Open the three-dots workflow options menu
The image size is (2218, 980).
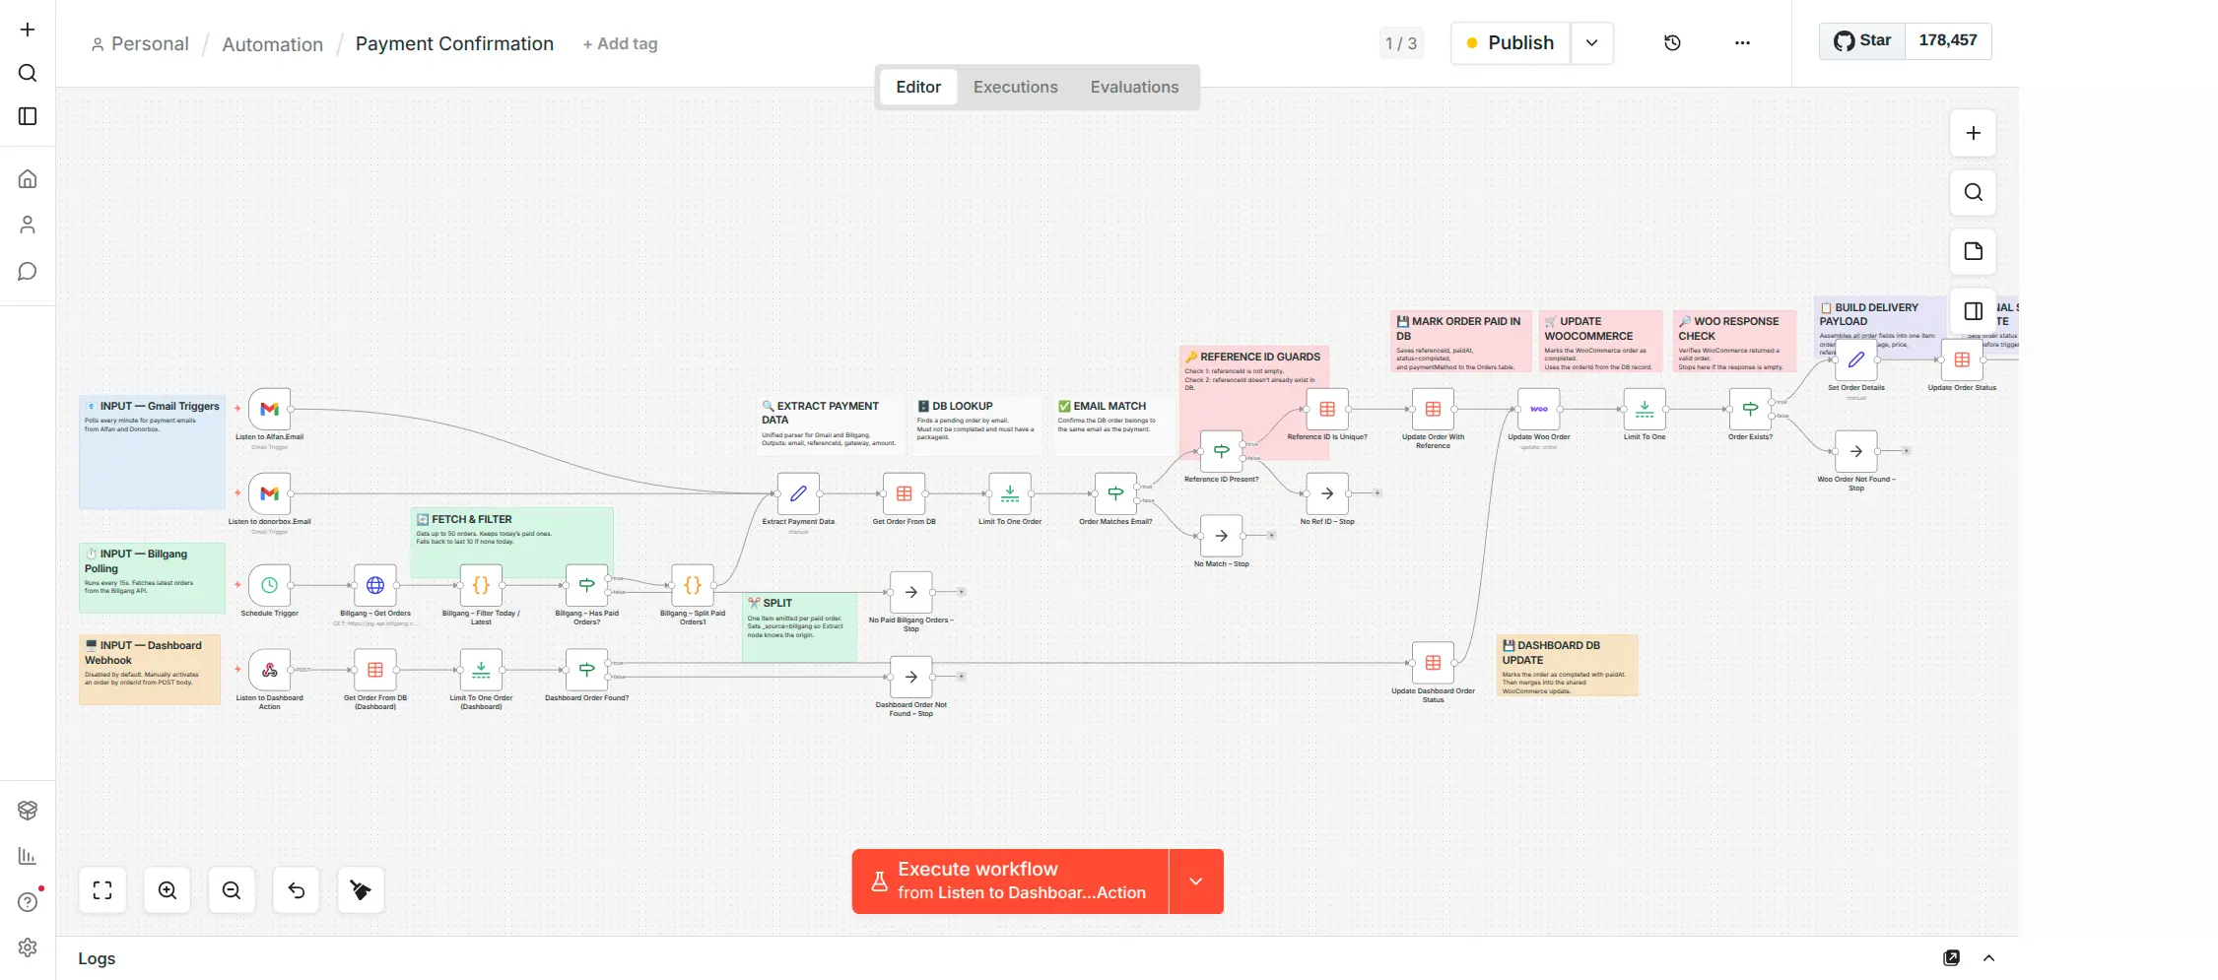(x=1742, y=43)
